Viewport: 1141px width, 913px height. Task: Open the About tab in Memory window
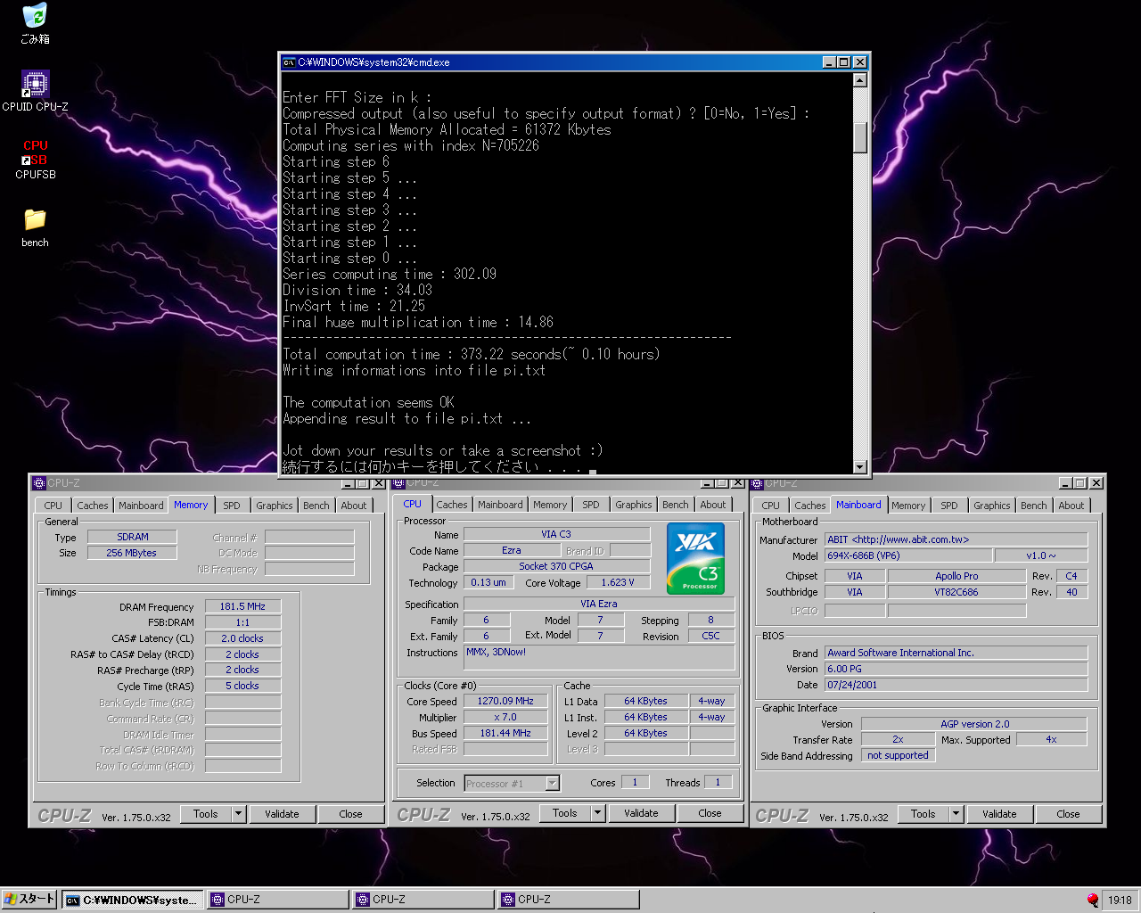pyautogui.click(x=354, y=506)
